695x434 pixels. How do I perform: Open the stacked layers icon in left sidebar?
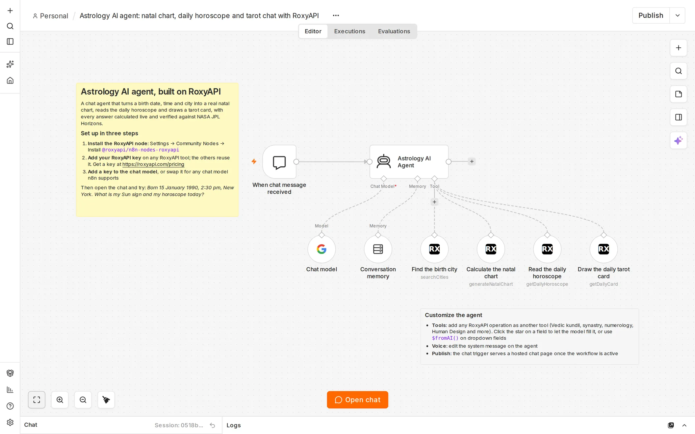(x=10, y=373)
